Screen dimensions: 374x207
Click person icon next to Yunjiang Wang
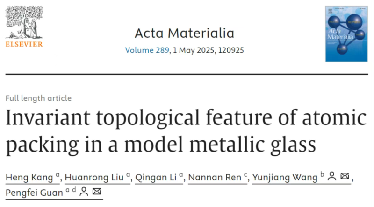[x=332, y=176]
